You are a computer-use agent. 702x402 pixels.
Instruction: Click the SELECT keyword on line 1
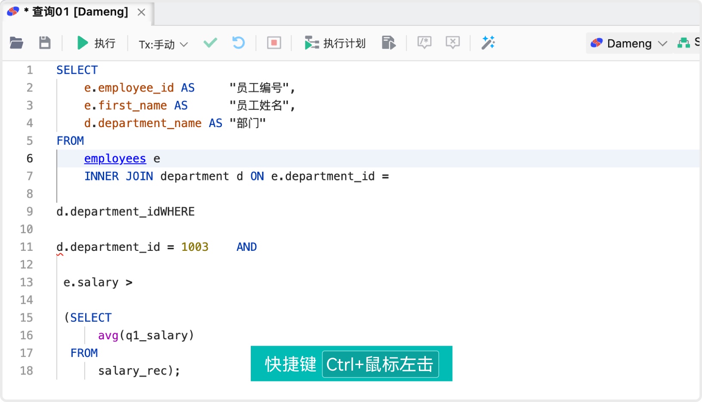click(x=77, y=70)
